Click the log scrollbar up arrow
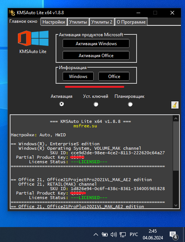This screenshot has width=185, height=242. (176, 118)
